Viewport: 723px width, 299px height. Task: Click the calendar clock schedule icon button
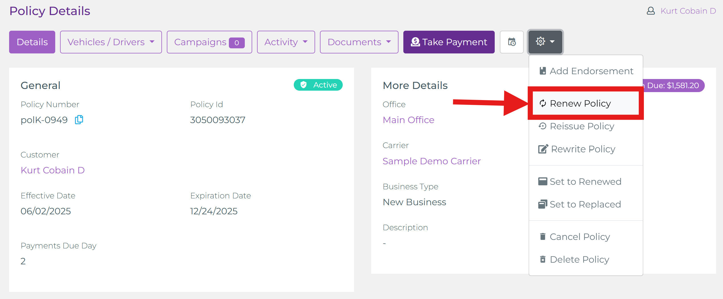point(512,42)
